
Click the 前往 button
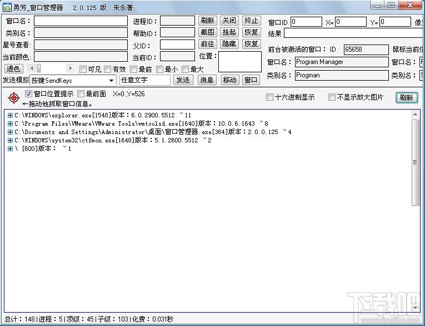pos(208,44)
